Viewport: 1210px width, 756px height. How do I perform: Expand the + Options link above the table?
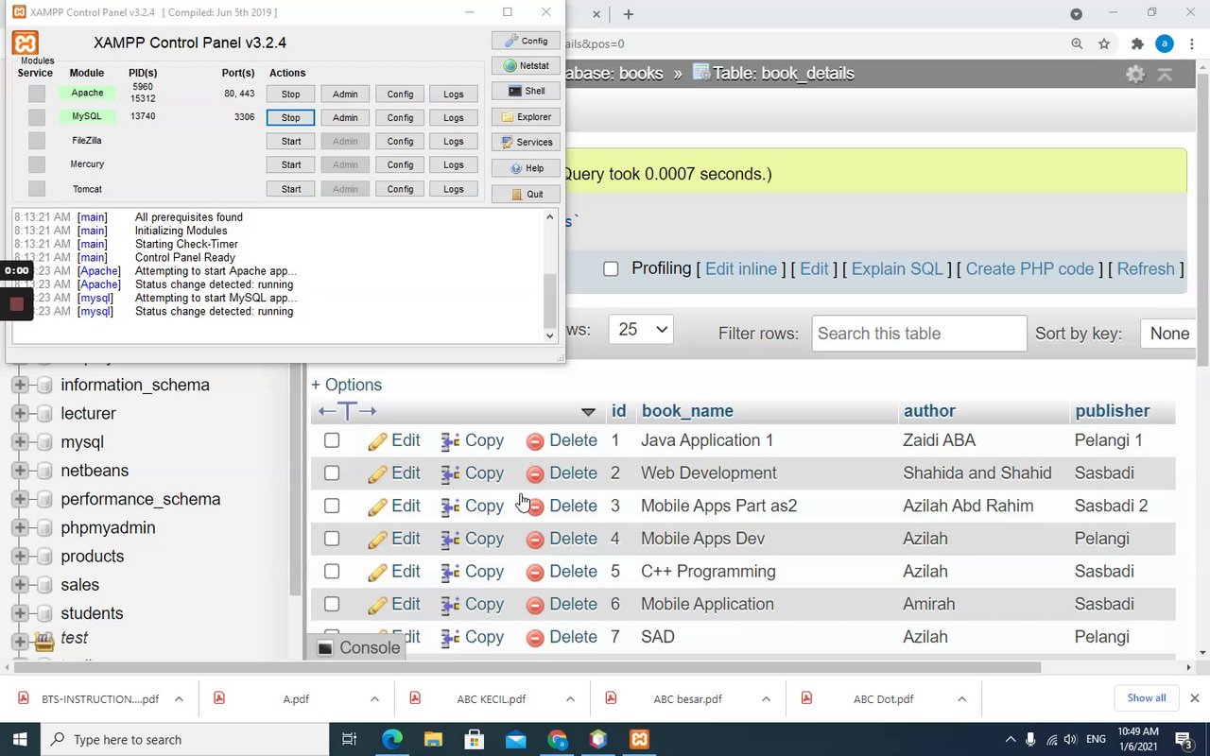click(347, 386)
